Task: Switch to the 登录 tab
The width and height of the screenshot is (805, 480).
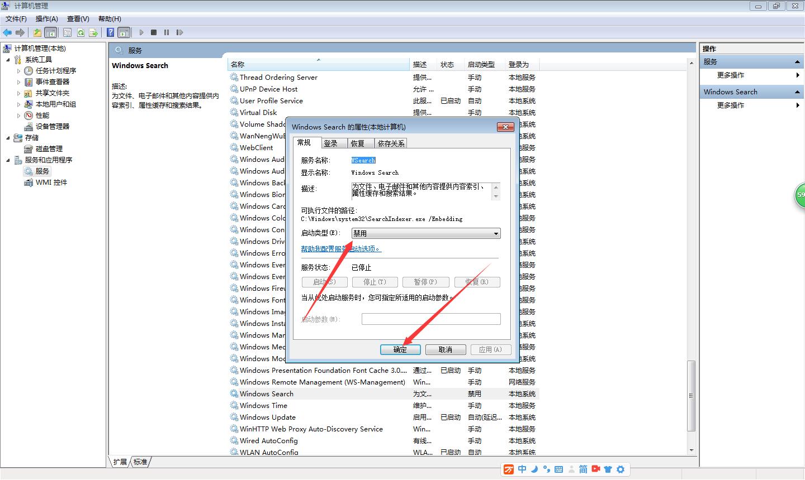Action: point(331,143)
